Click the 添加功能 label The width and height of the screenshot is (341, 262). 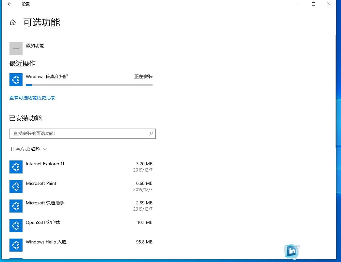pyautogui.click(x=35, y=46)
